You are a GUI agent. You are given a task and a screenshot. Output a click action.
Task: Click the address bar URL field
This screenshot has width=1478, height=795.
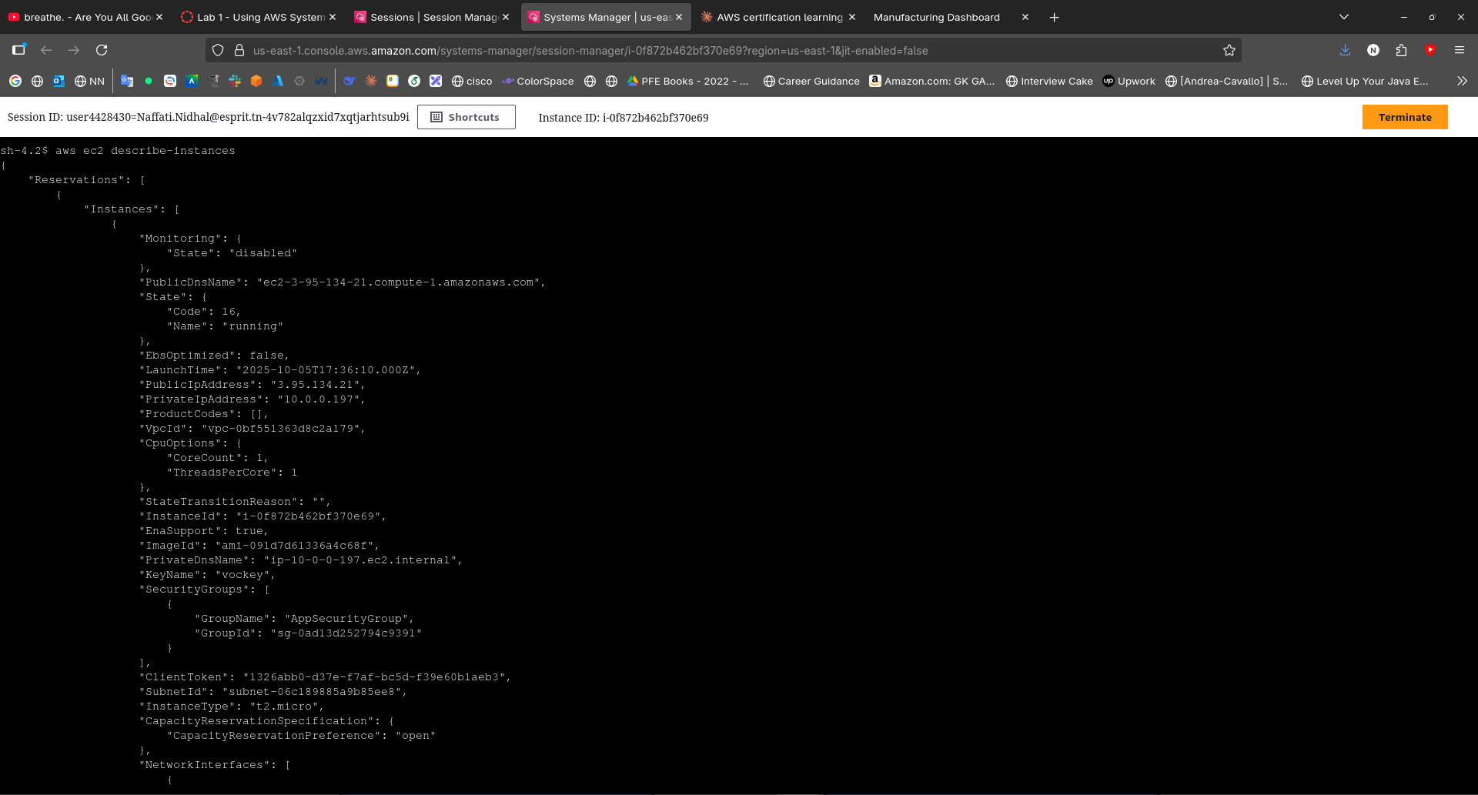pyautogui.click(x=693, y=50)
